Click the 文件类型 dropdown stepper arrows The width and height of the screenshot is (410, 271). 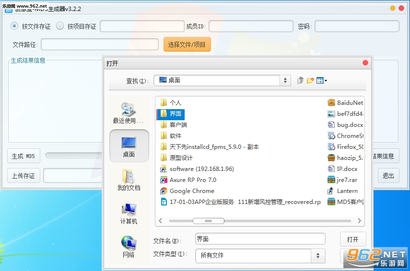[318, 256]
